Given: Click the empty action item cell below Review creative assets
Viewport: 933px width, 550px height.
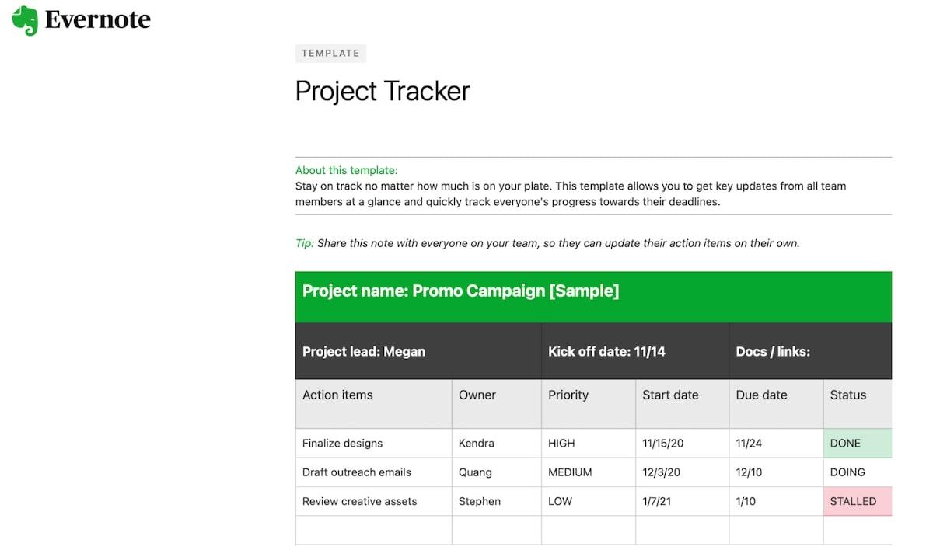Looking at the screenshot, I should tap(373, 530).
